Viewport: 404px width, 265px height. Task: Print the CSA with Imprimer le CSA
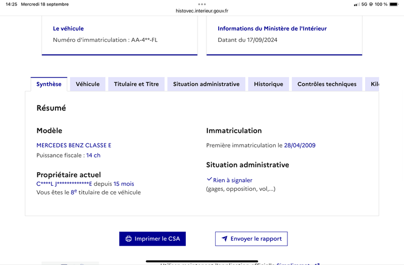click(153, 239)
